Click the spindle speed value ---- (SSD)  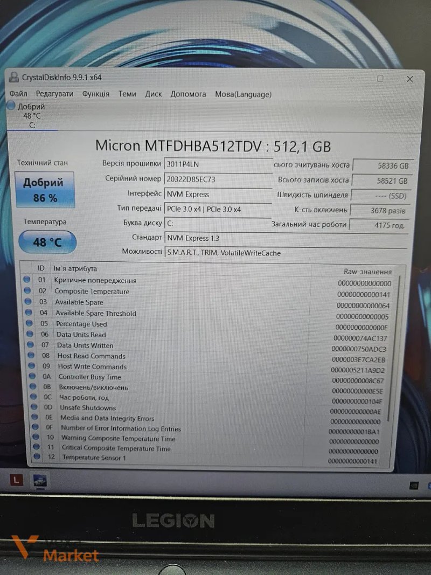(380, 196)
